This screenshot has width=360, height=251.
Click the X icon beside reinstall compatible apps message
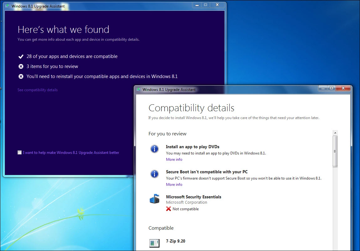(x=21, y=76)
